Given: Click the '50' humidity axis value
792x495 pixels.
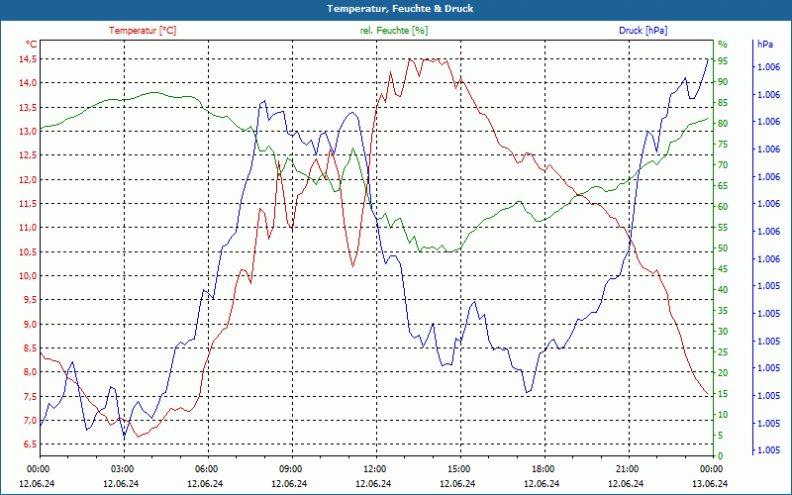Looking at the screenshot, I should point(723,248).
